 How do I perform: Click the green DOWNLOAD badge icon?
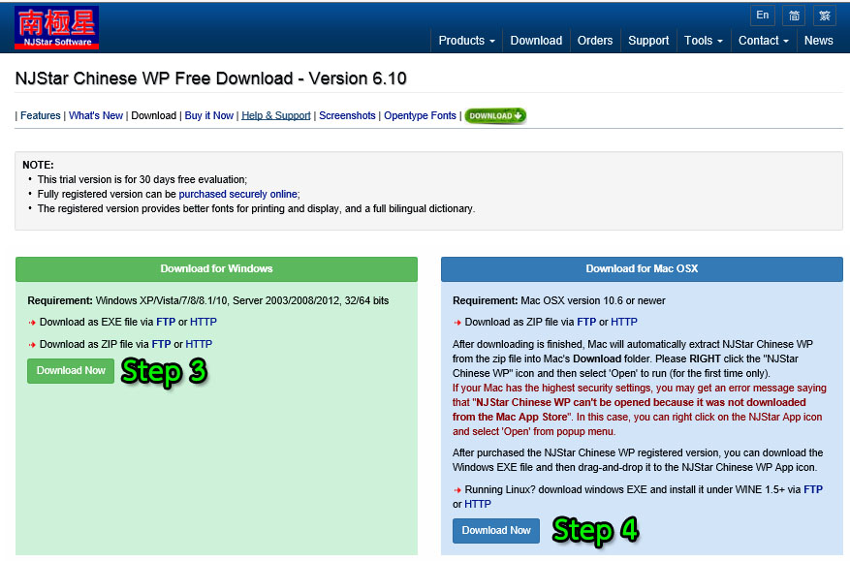point(495,115)
